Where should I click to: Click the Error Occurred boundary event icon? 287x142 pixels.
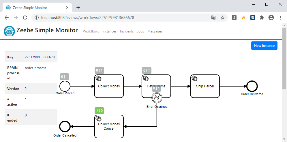(x=157, y=98)
